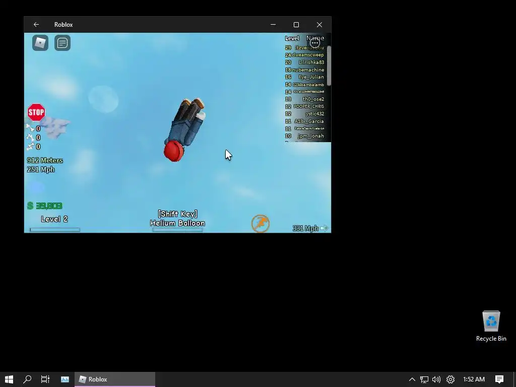Open Windows taskbar search
This screenshot has height=387, width=516.
[27, 379]
